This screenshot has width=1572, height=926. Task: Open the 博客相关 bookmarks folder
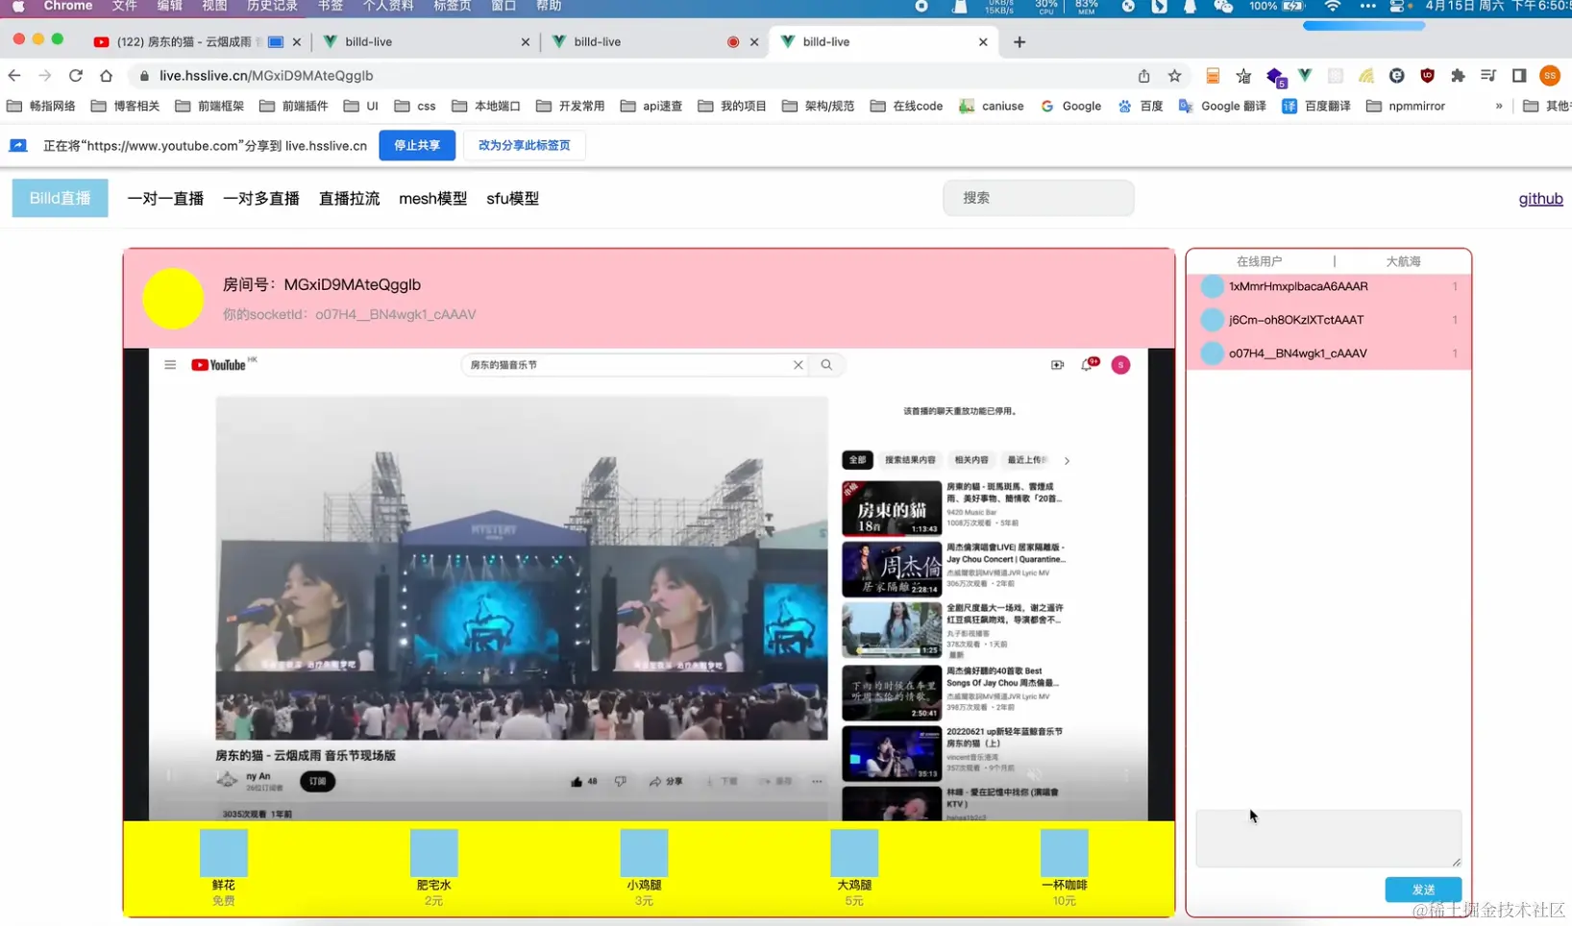(125, 107)
